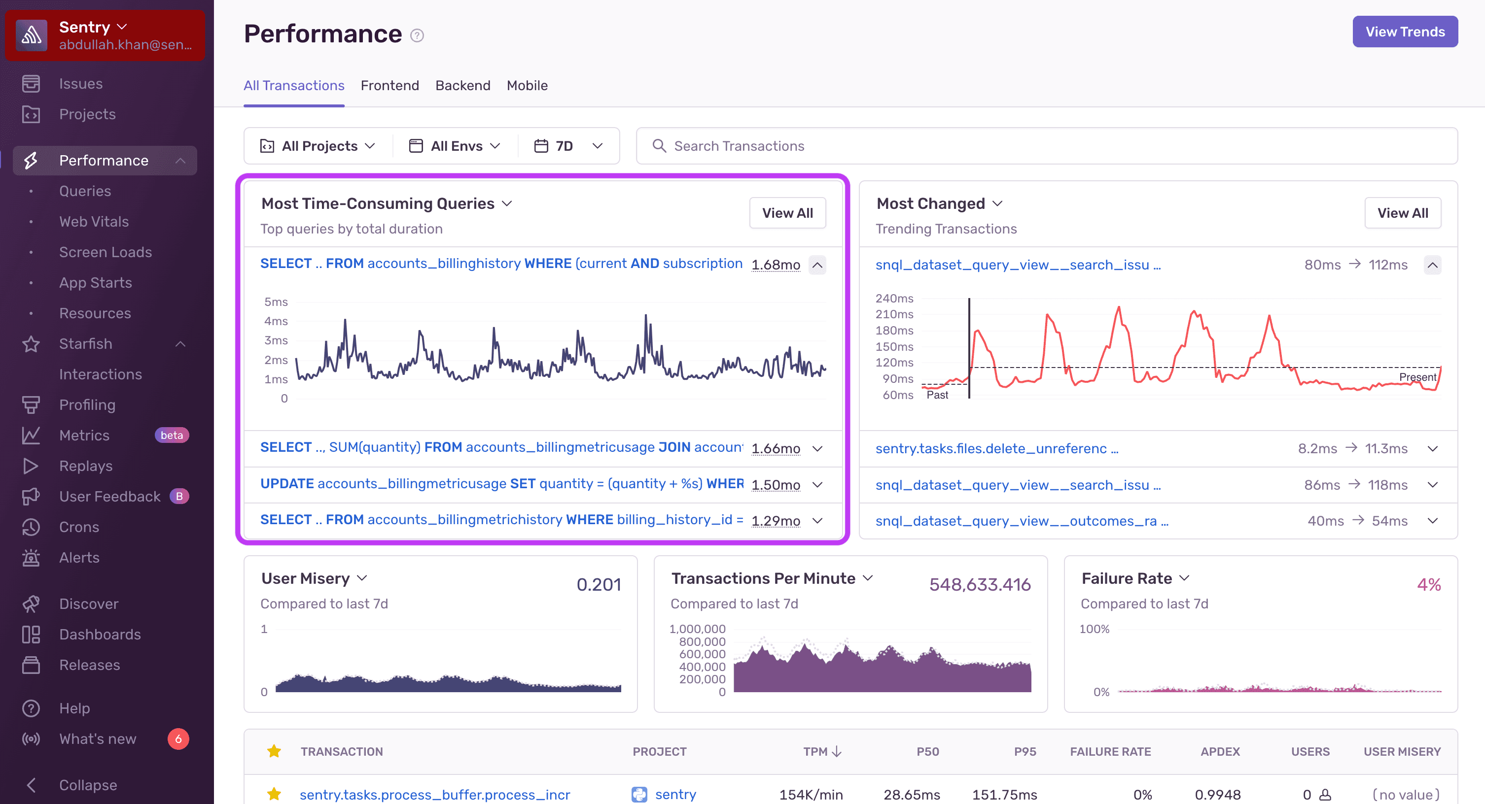Click the View Trends button
The width and height of the screenshot is (1485, 804).
[1405, 31]
